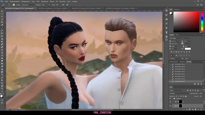Toggle lock transparent pixels in the Layers panel
The height and width of the screenshot is (115, 205).
(176, 96)
